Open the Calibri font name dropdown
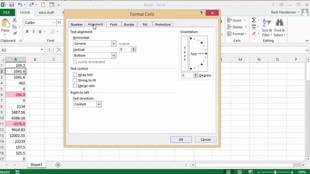This screenshot has height=174, width=310. point(54,23)
